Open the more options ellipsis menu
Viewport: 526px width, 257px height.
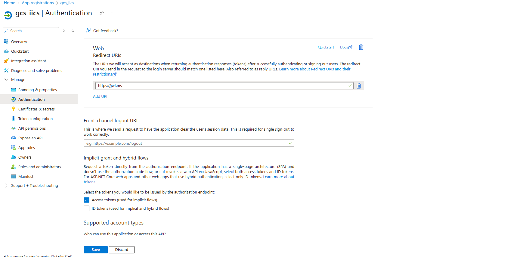111,13
